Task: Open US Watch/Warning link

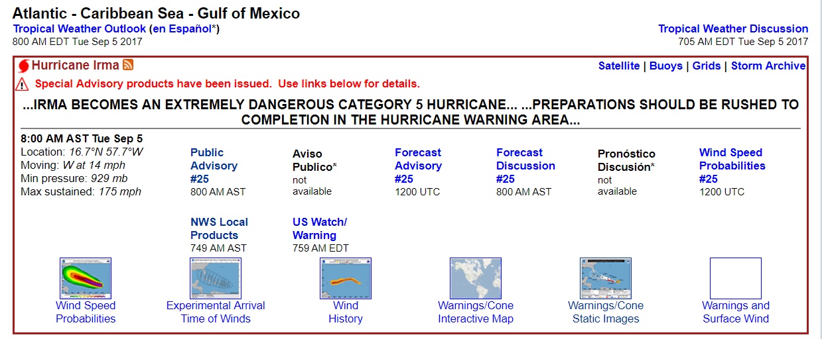Action: tap(320, 228)
